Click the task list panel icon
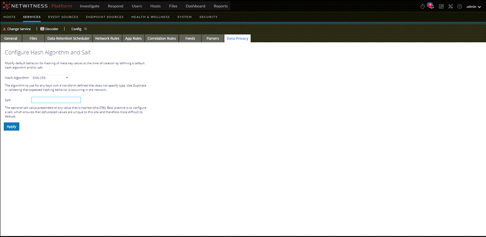Viewport: 486px width, 237px height. 441,7
